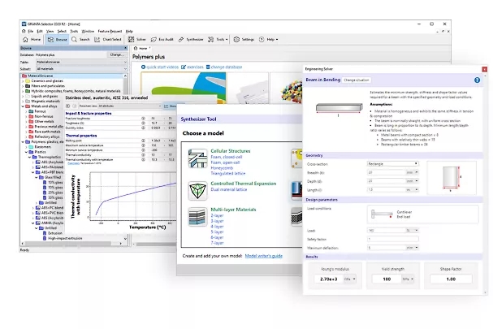Choose the Foam, closed-cell model
The height and width of the screenshot is (329, 493).
(x=227, y=157)
